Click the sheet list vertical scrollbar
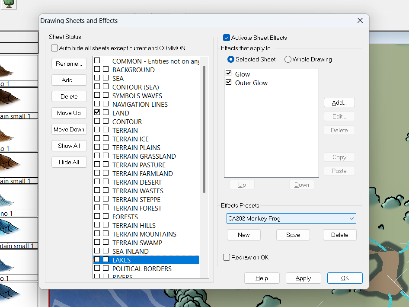 point(204,130)
